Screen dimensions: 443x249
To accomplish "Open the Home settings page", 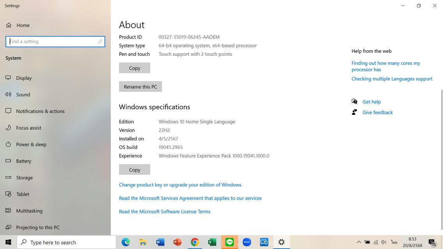I will [x=18, y=25].
